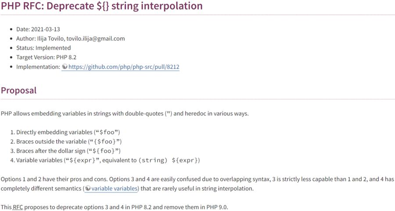Click the globe icon beside variable variables

(88, 188)
